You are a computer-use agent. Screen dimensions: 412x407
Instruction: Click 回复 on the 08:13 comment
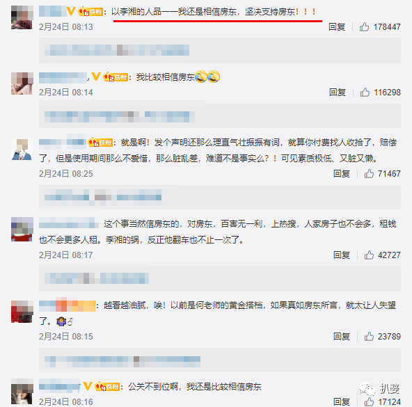(337, 27)
